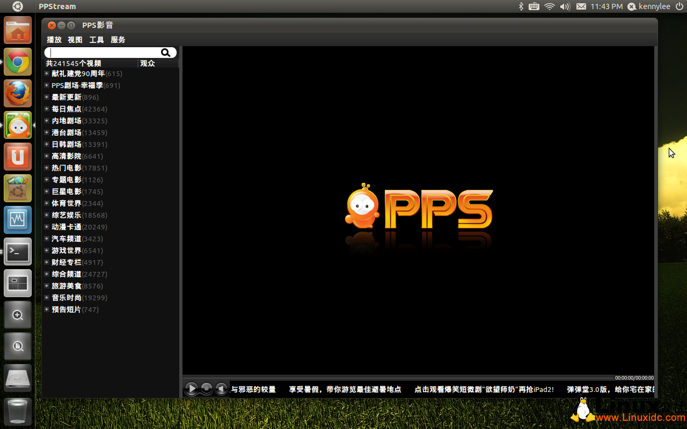
Task: Click the magnifier search icon
Action: pos(166,53)
